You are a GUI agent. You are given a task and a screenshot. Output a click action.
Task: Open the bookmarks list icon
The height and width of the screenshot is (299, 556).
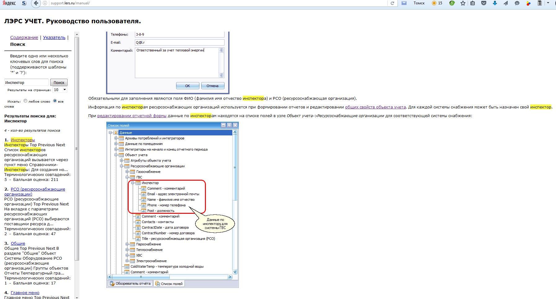coord(473,3)
